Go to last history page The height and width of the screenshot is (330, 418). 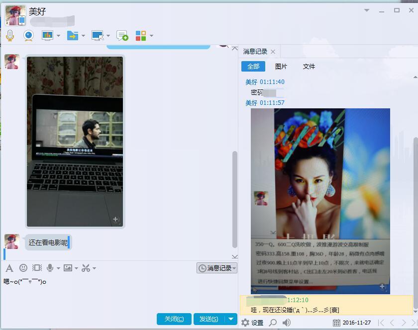pos(414,323)
